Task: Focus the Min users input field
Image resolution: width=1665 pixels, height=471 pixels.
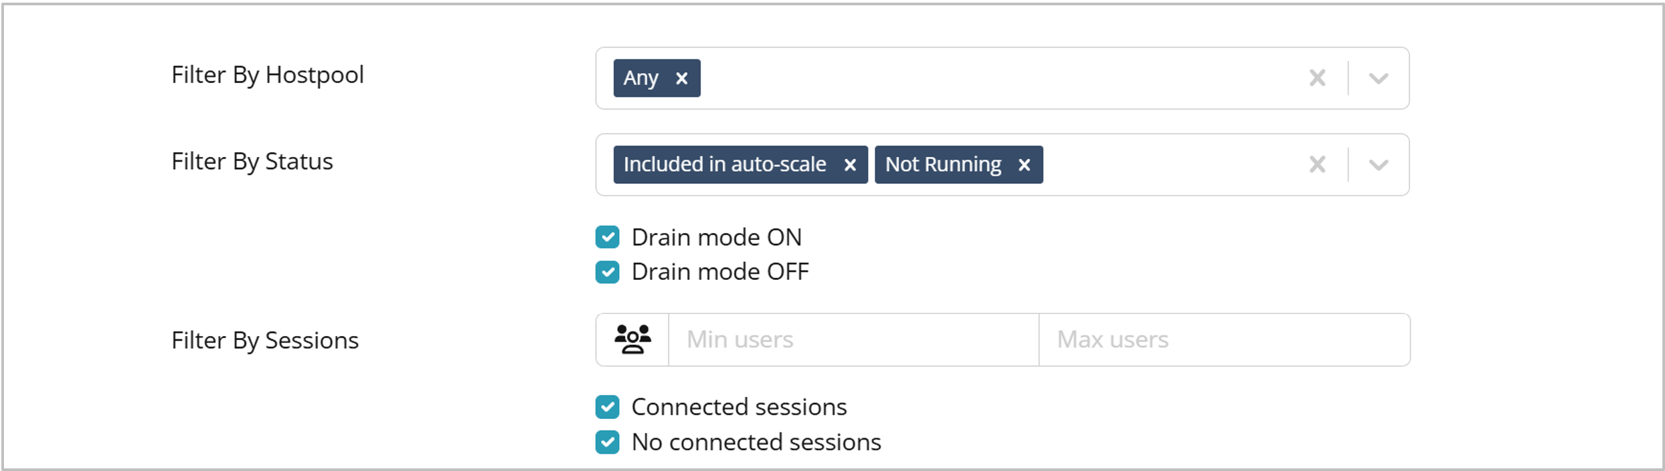Action: [x=853, y=339]
